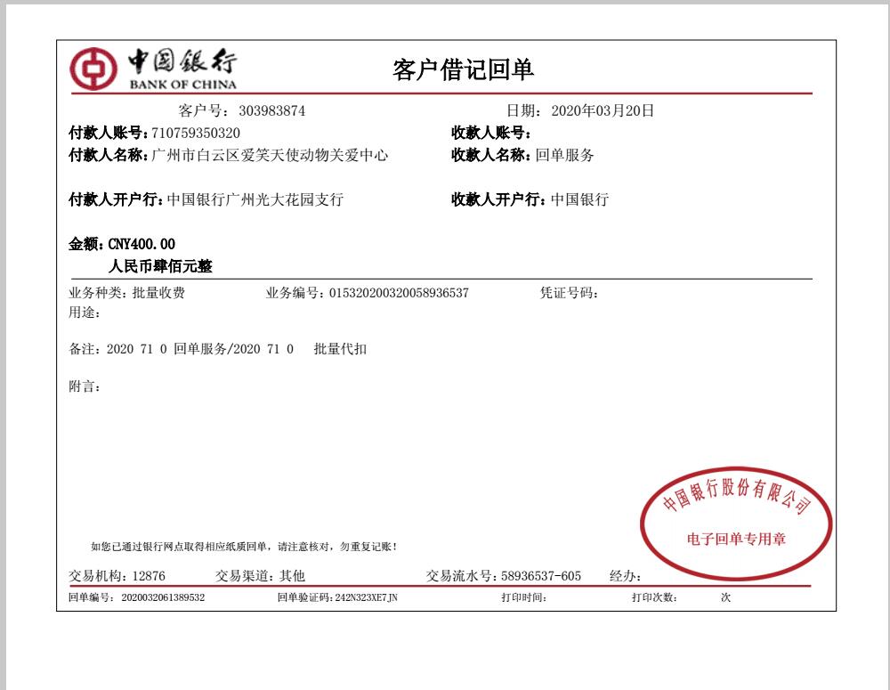Click payer bank 中国银行广州光大花园支行
890x690 pixels.
[x=255, y=199]
